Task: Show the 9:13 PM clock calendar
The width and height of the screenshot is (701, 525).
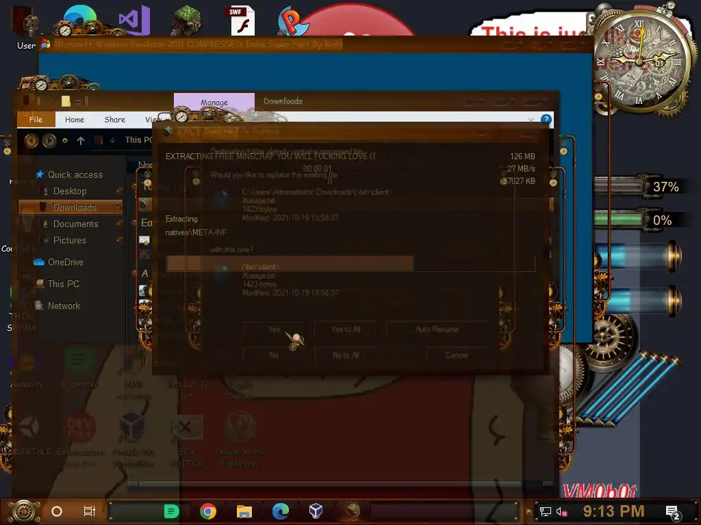Action: click(613, 511)
